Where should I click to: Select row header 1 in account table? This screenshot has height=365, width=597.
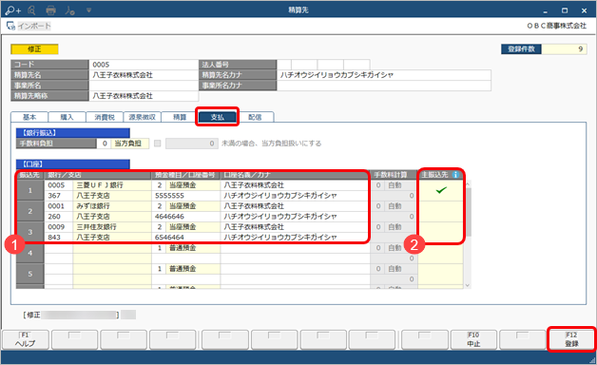30,190
